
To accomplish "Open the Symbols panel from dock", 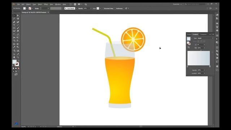I will [217, 30].
